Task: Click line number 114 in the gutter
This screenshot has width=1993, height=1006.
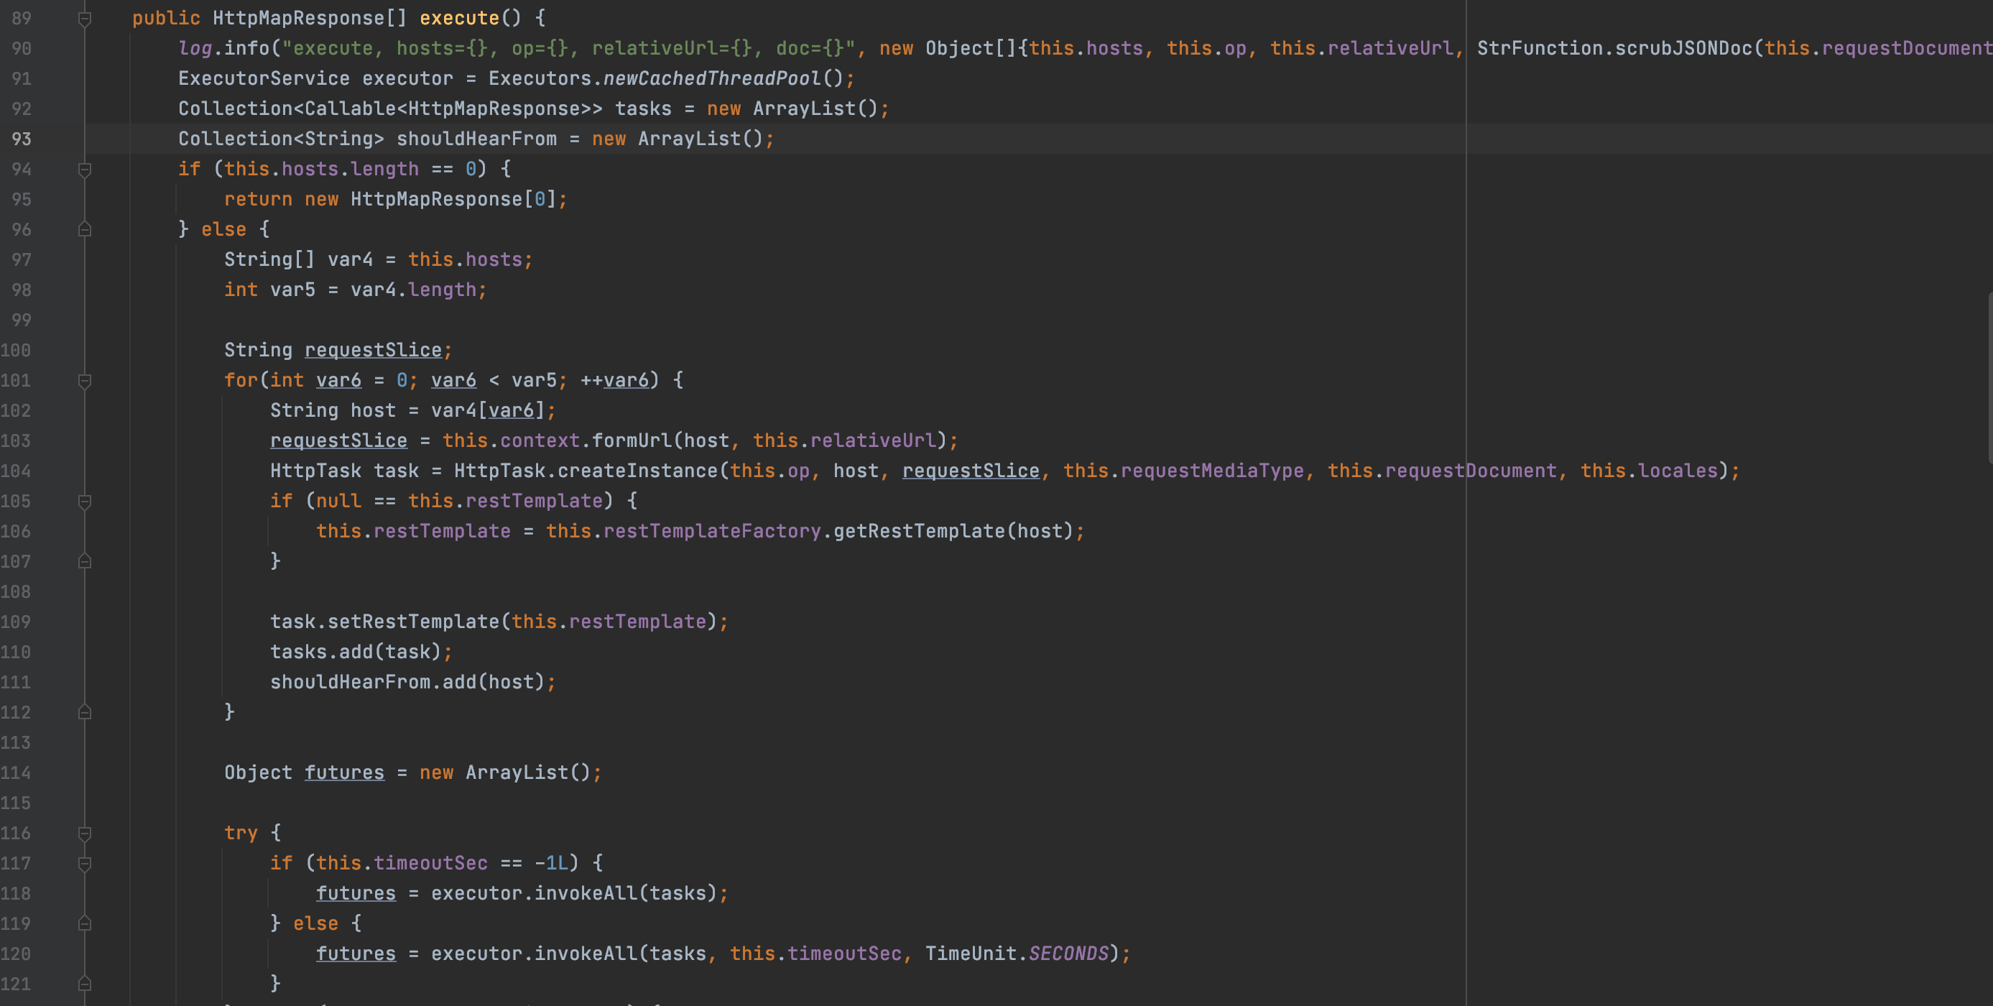Action: pyautogui.click(x=17, y=773)
